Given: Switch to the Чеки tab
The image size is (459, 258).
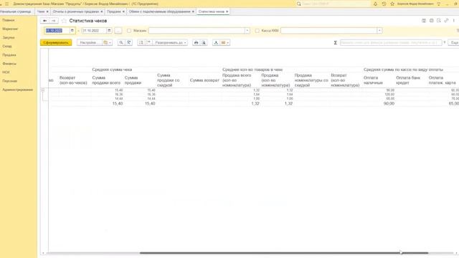Looking at the screenshot, I should tap(41, 11).
